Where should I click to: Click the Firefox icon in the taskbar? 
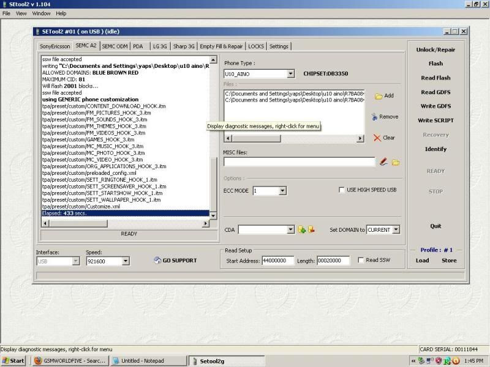[x=38, y=361]
